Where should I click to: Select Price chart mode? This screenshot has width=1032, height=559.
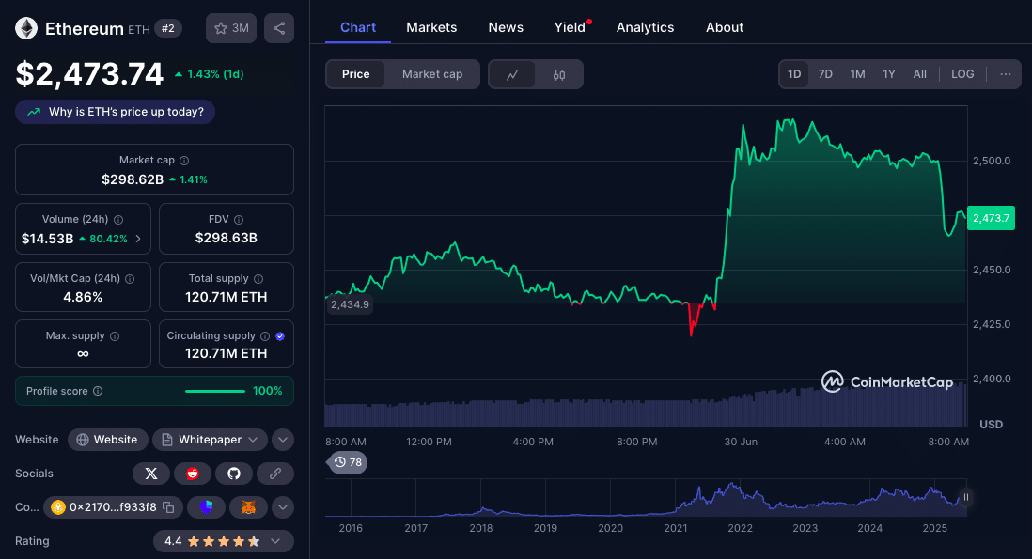(355, 74)
